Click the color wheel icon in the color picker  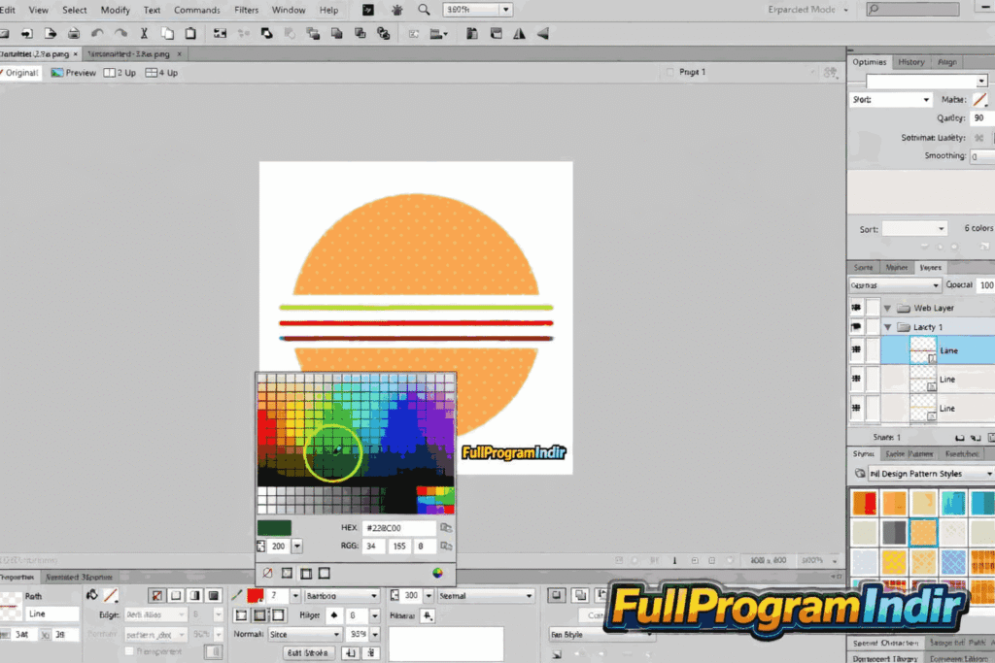(437, 573)
